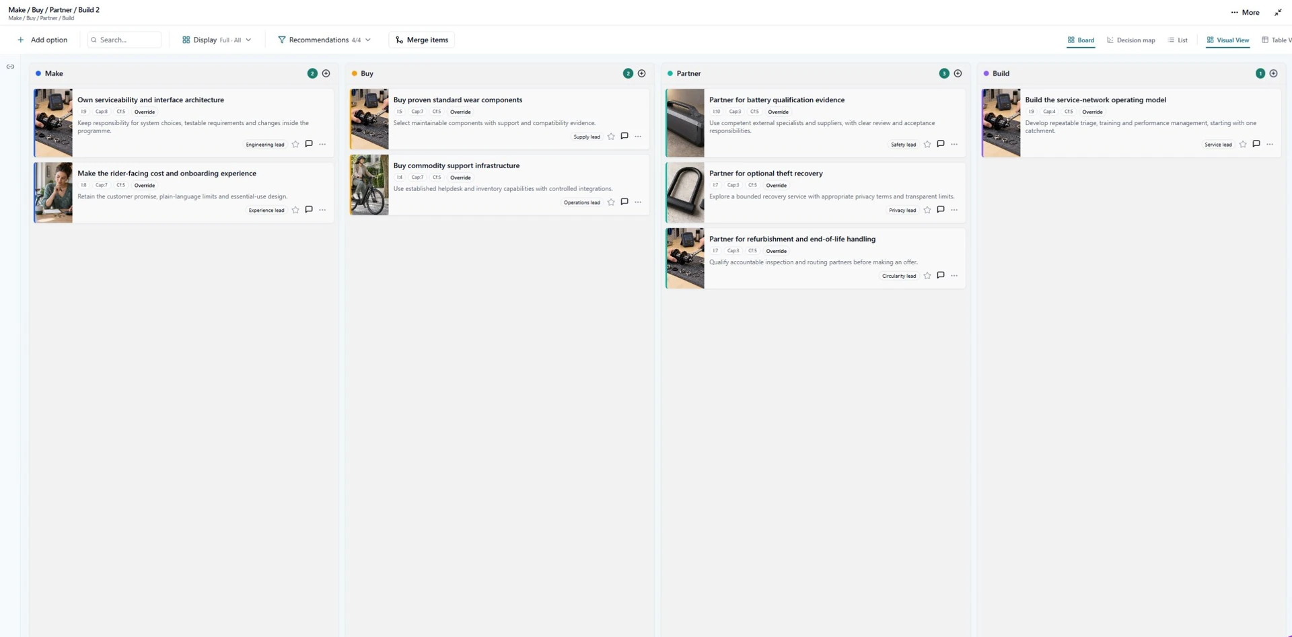Viewport: 1292px width, 637px height.
Task: Star the Own serviceability and interface architecture card
Action: pos(295,144)
